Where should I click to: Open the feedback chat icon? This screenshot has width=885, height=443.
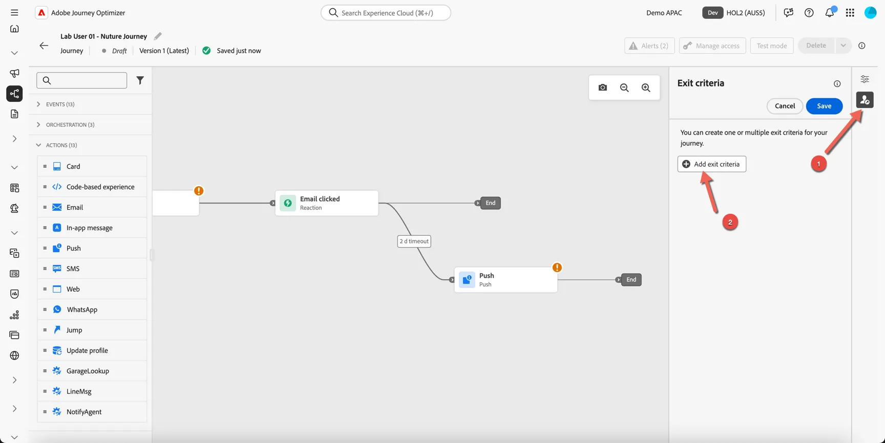788,13
